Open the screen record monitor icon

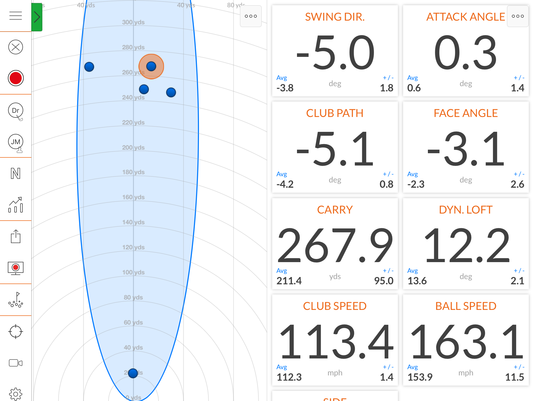[16, 268]
